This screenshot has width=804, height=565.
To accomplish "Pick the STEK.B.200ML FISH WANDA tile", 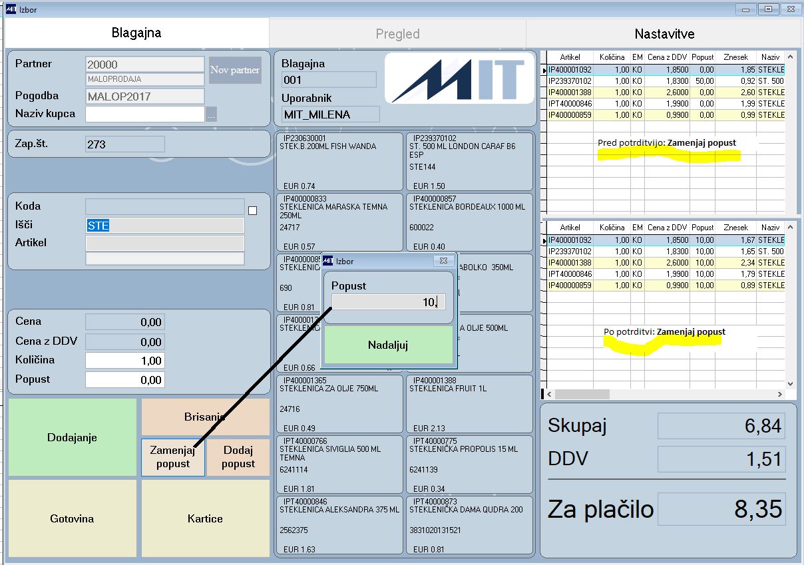I will point(339,162).
